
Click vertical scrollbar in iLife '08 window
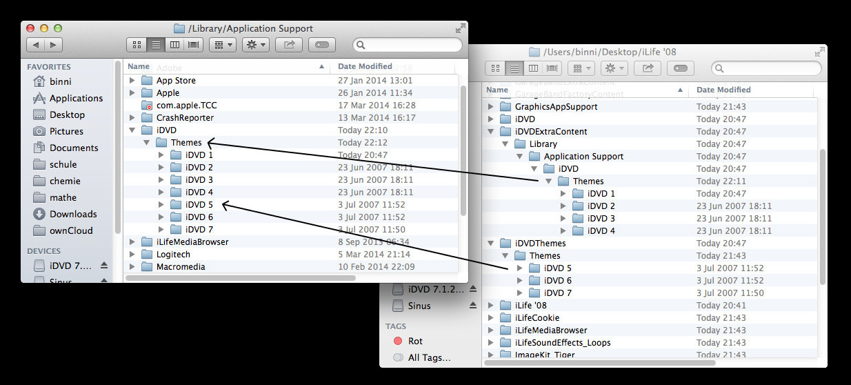821,217
